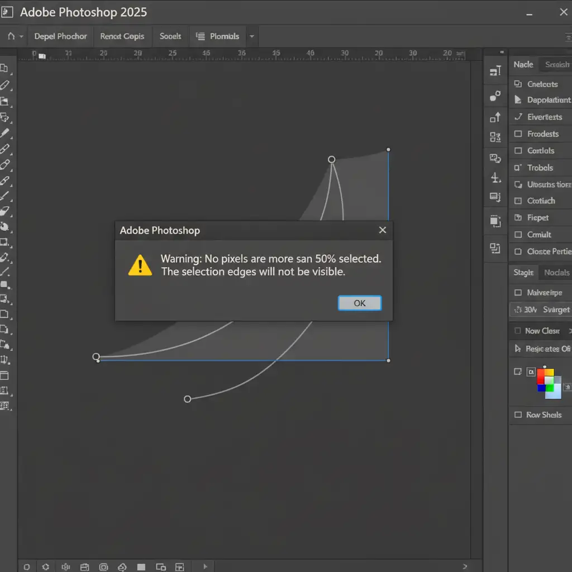Image resolution: width=572 pixels, height=572 pixels.
Task: Click the yellow warning triangle icon
Action: point(140,265)
